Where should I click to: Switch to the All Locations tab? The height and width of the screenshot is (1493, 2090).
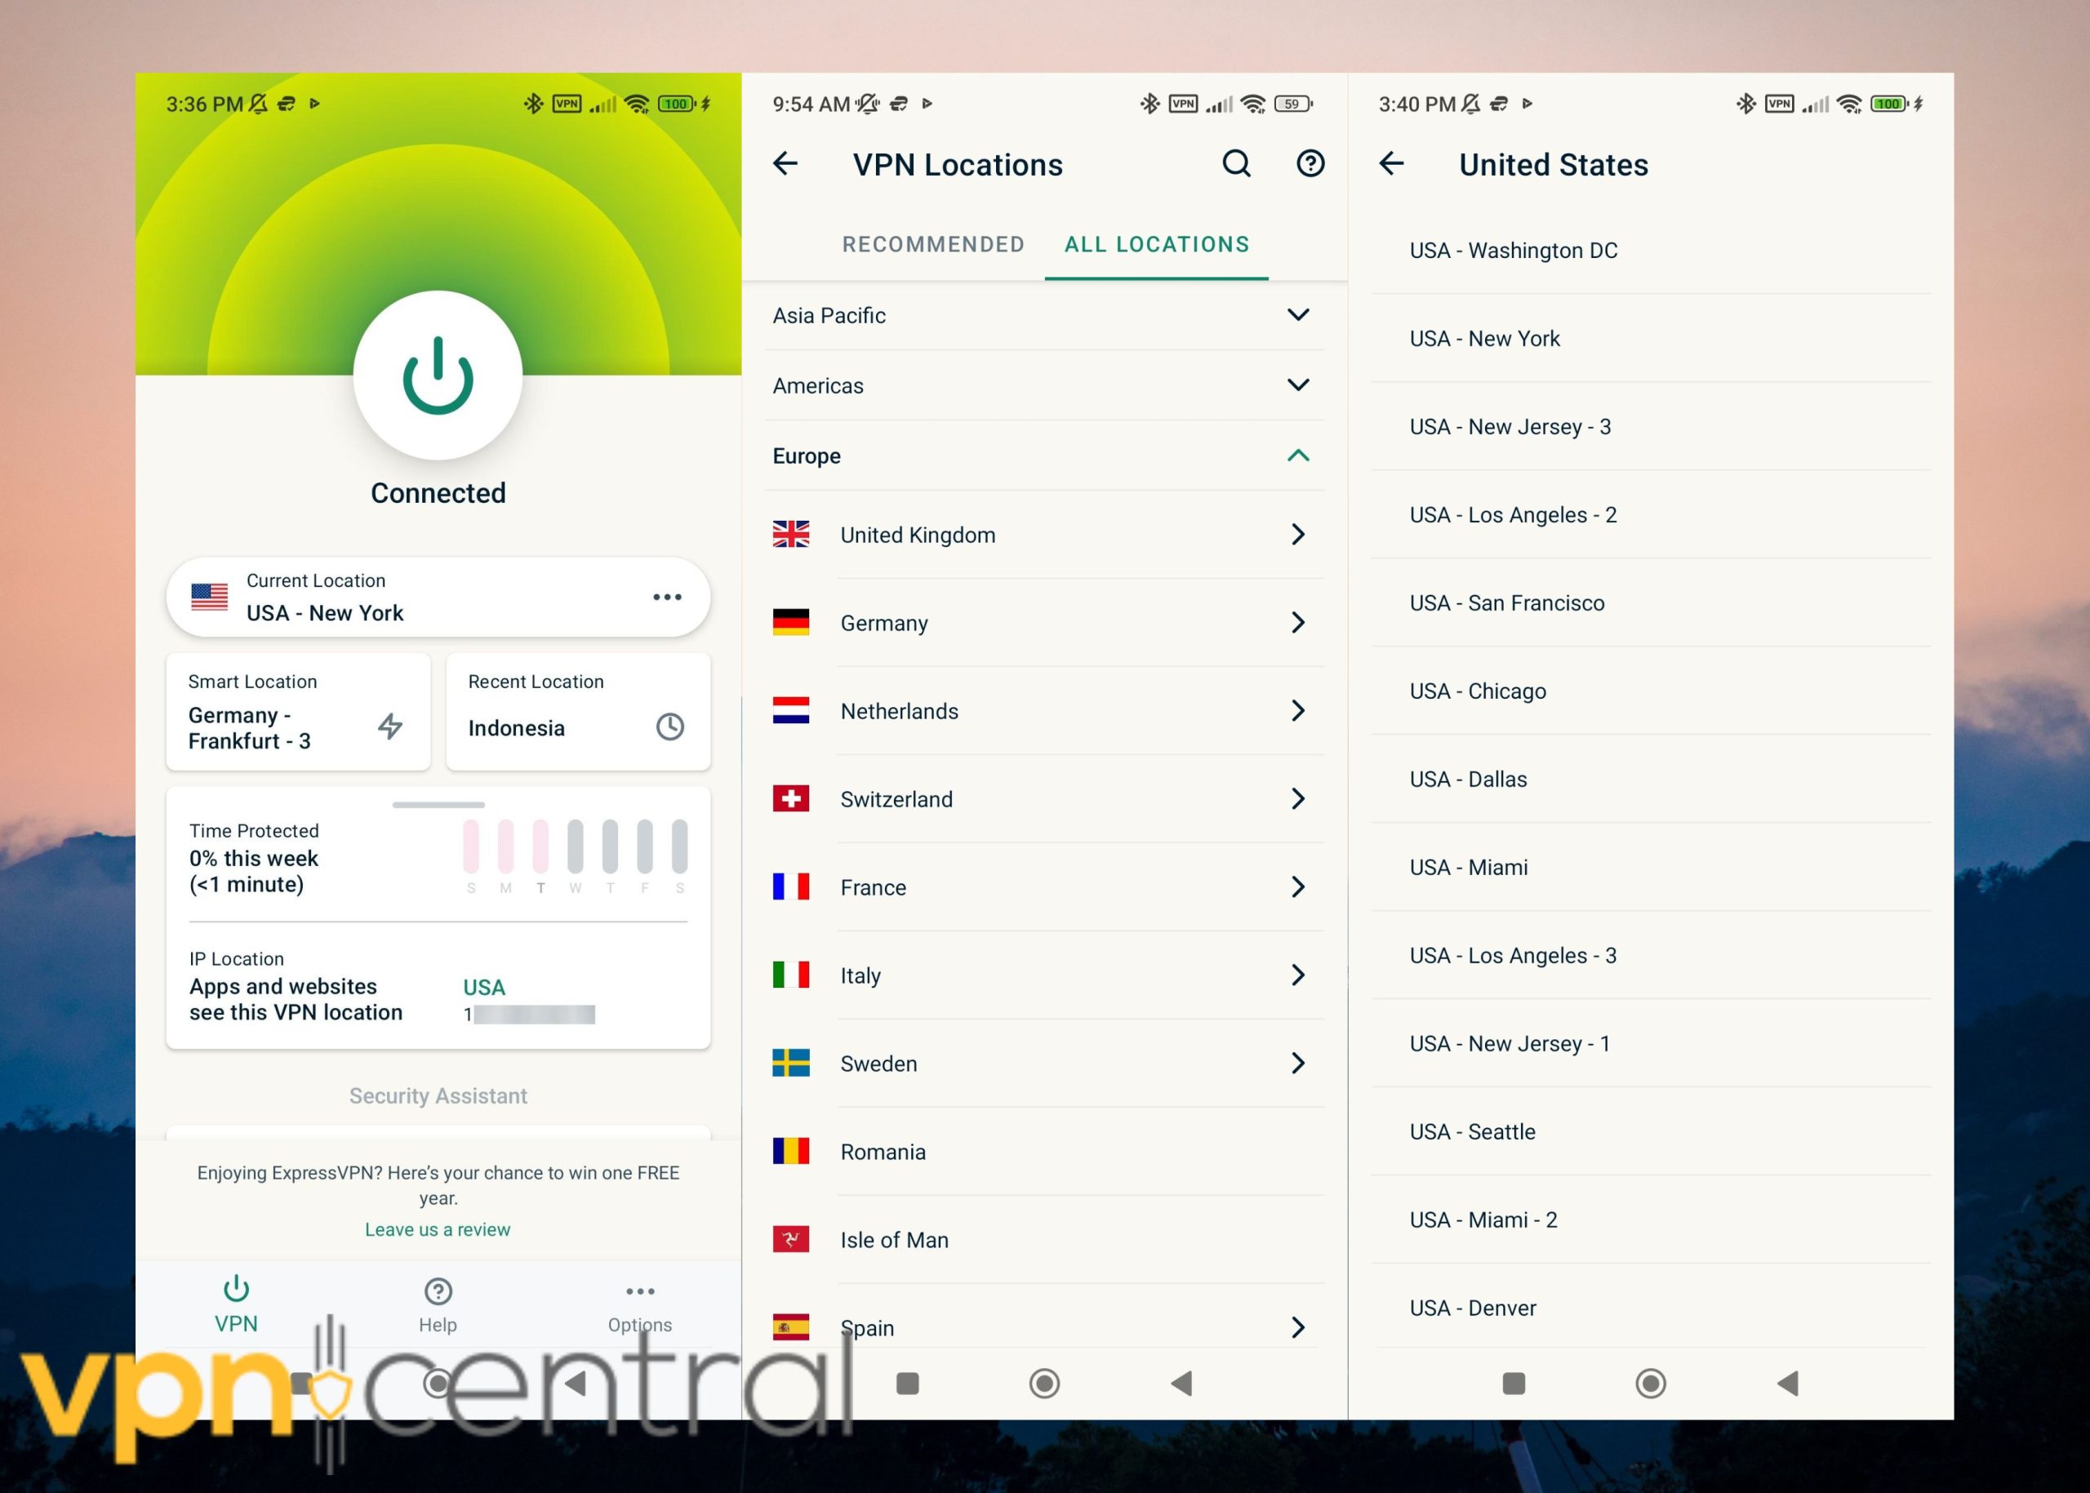(x=1156, y=243)
